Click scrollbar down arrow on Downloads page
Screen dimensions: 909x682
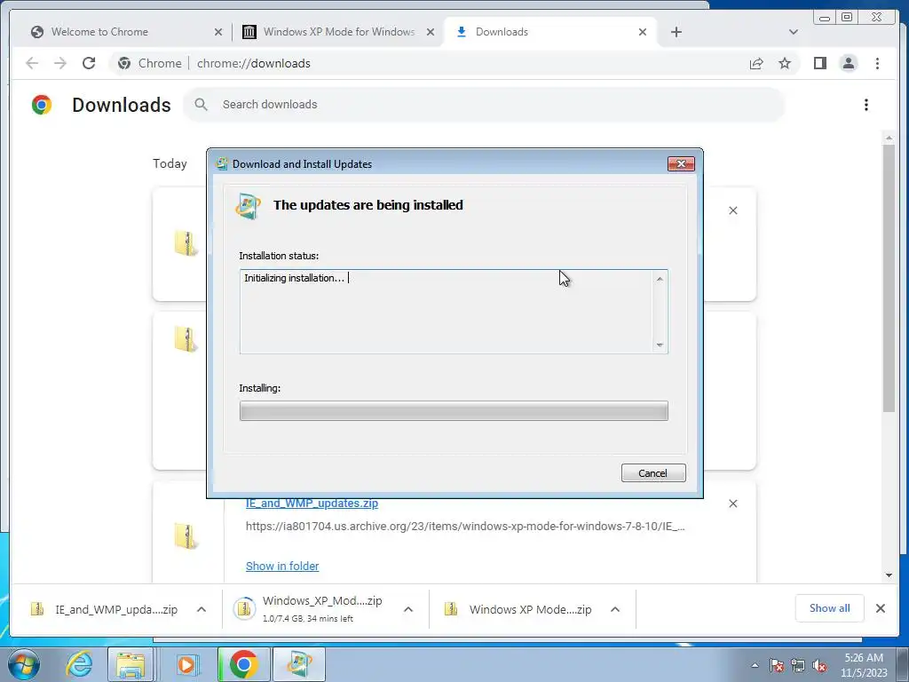click(889, 575)
